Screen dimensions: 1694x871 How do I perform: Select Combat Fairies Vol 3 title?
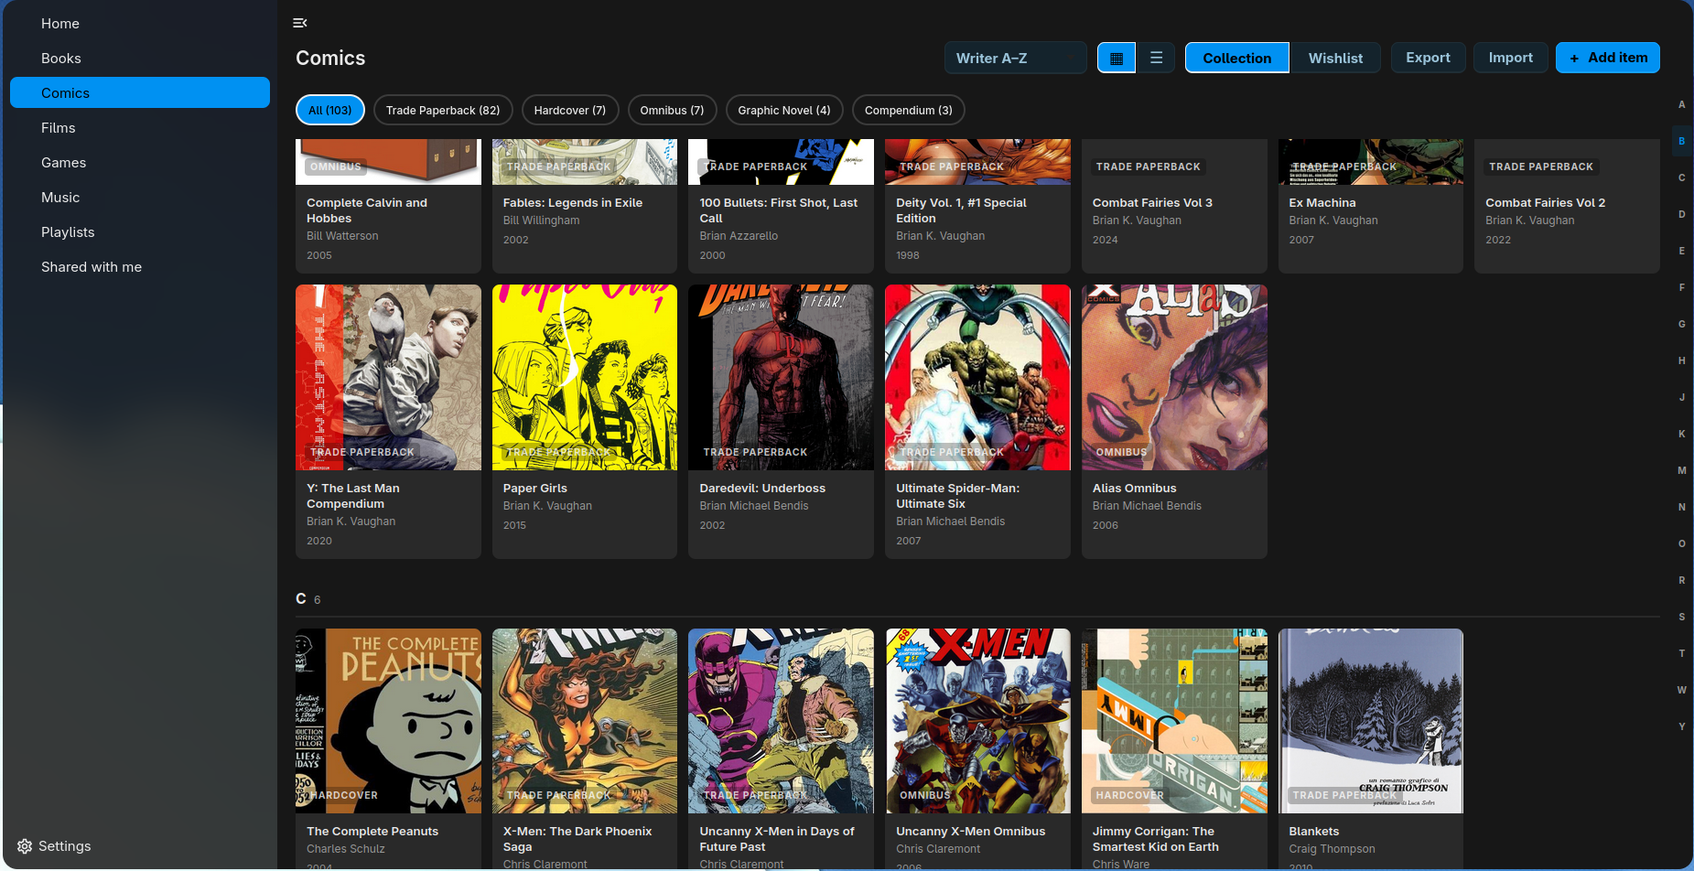tap(1152, 203)
